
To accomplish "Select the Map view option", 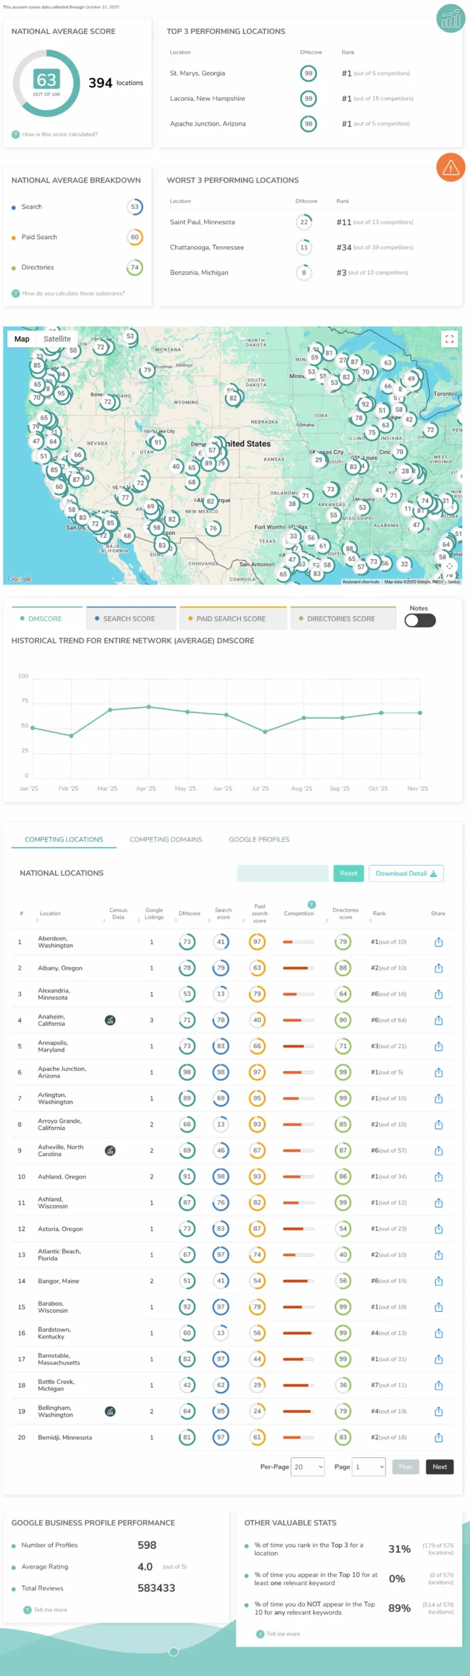I will coord(22,339).
